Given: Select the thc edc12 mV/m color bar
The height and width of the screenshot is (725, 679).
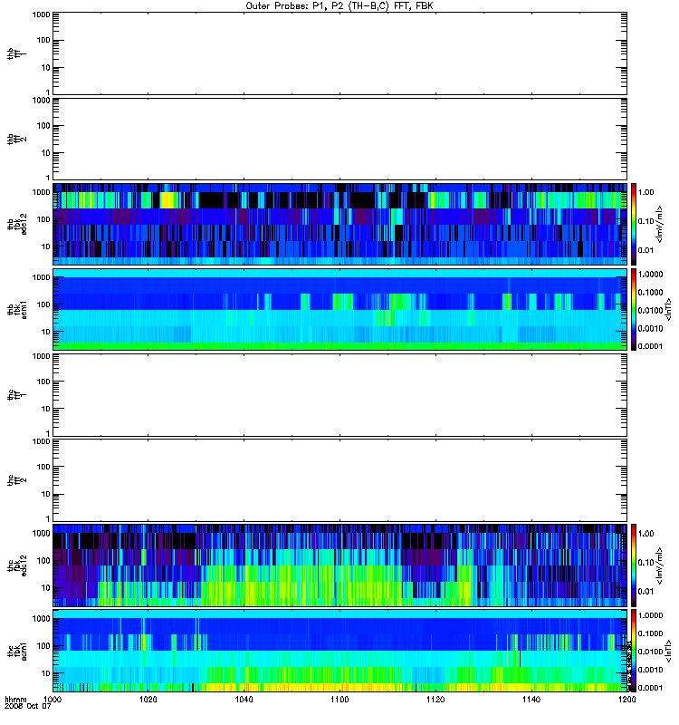Looking at the screenshot, I should (x=634, y=565).
